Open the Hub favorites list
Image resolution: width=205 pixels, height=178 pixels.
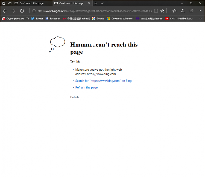(x=174, y=11)
